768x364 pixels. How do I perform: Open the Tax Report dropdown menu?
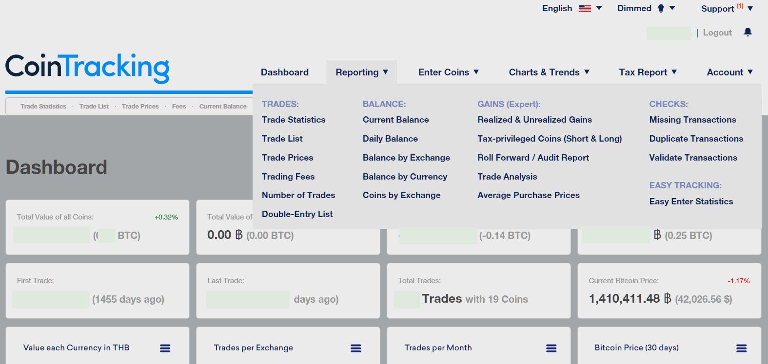click(648, 72)
